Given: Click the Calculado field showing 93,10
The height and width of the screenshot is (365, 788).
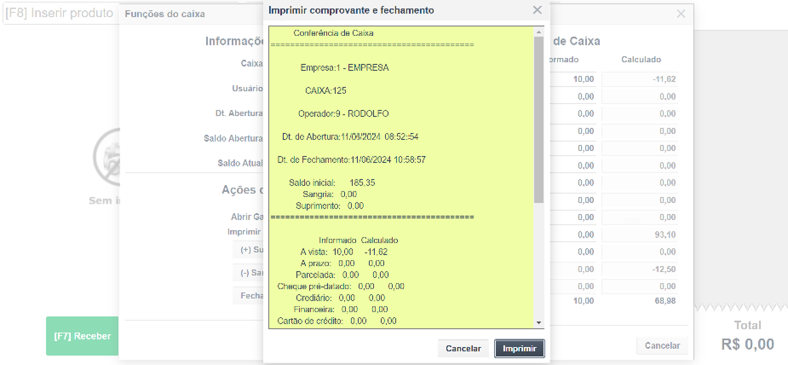Looking at the screenshot, I should [x=640, y=235].
